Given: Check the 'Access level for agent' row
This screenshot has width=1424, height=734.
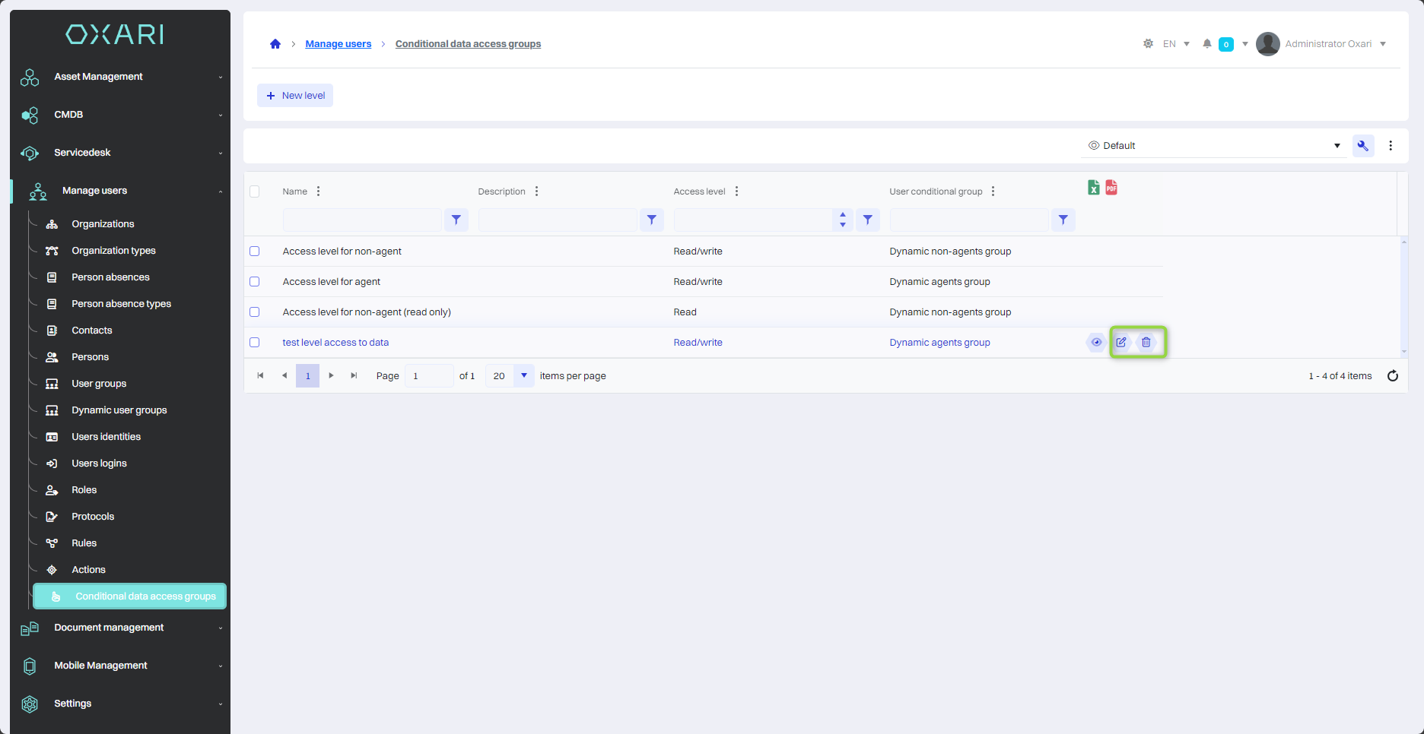Looking at the screenshot, I should pos(255,282).
